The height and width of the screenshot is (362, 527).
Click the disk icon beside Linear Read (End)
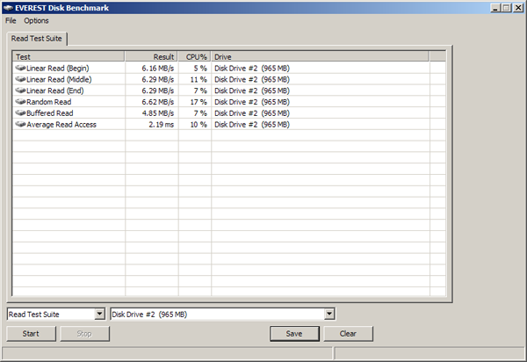pyautogui.click(x=20, y=90)
